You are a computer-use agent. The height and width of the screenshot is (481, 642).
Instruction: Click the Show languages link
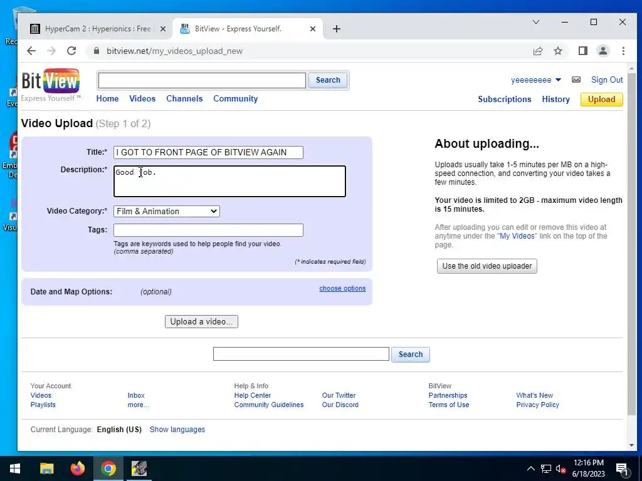(177, 430)
